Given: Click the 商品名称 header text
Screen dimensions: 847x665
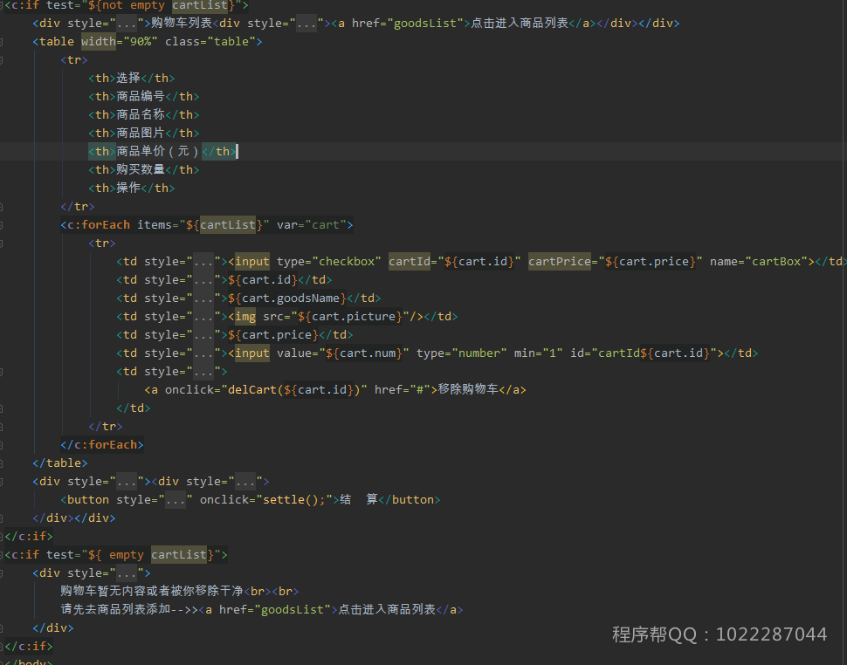Looking at the screenshot, I should point(141,115).
